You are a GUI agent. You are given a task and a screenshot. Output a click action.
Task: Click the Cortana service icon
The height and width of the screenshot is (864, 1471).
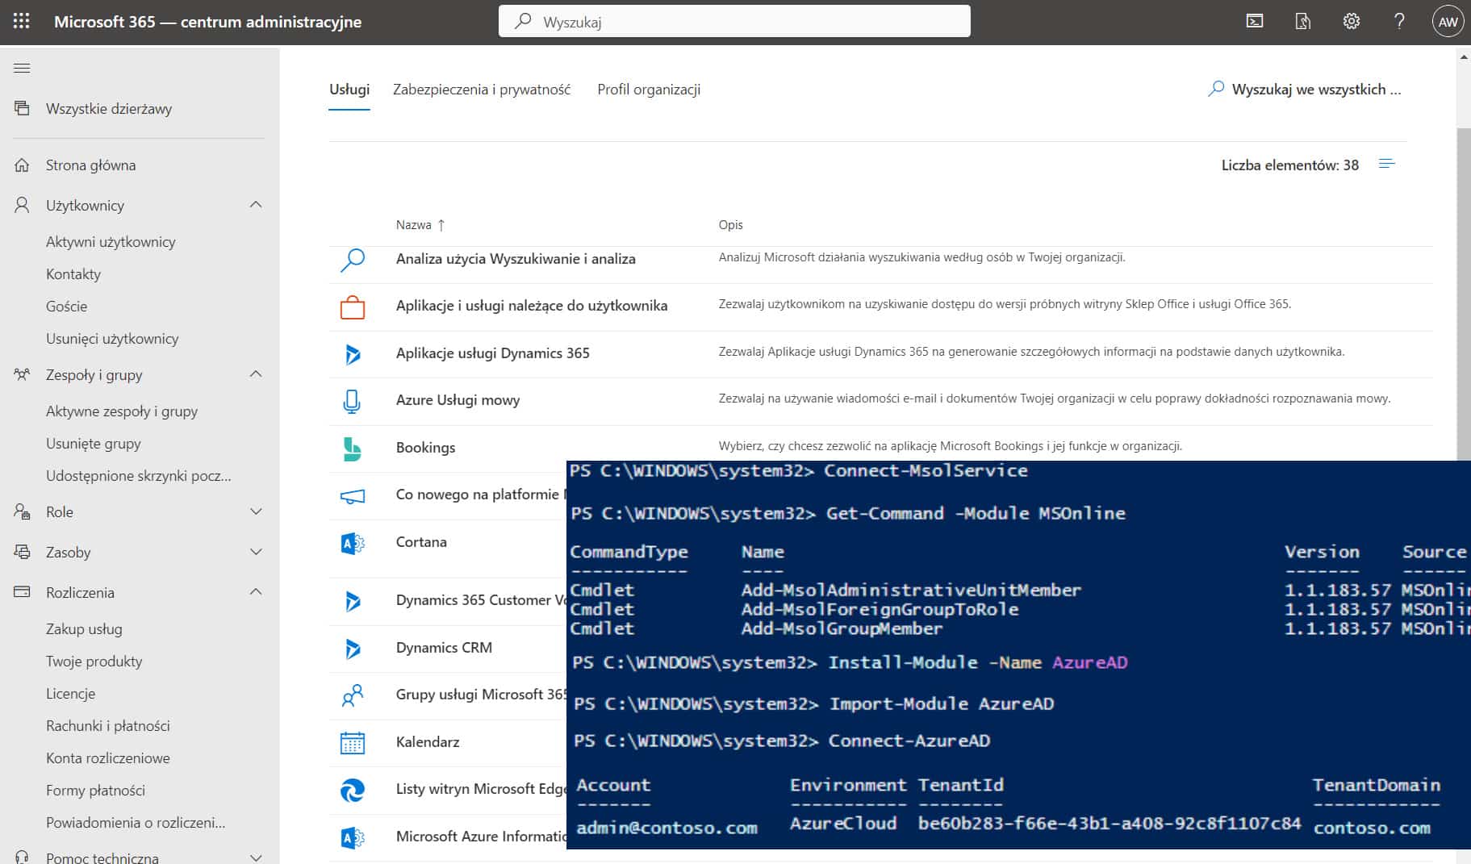(x=353, y=544)
